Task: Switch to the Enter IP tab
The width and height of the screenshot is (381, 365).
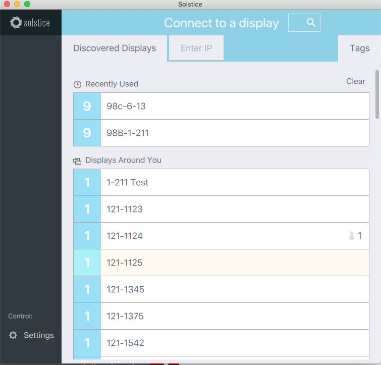Action: point(196,48)
